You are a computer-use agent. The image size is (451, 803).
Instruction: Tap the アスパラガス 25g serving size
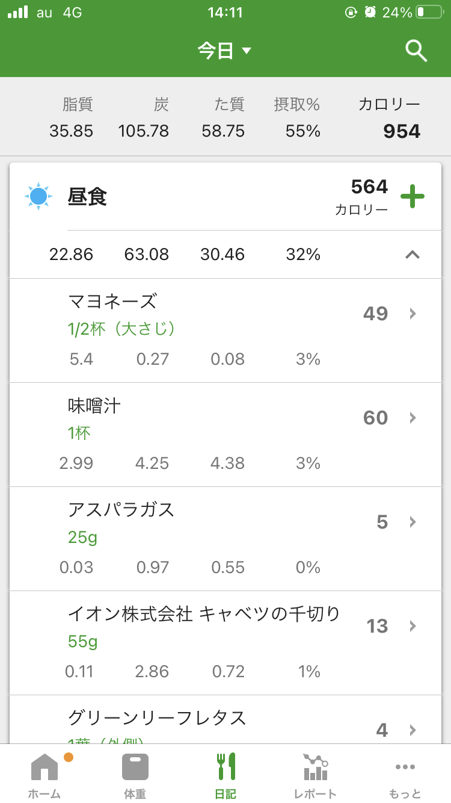[83, 537]
